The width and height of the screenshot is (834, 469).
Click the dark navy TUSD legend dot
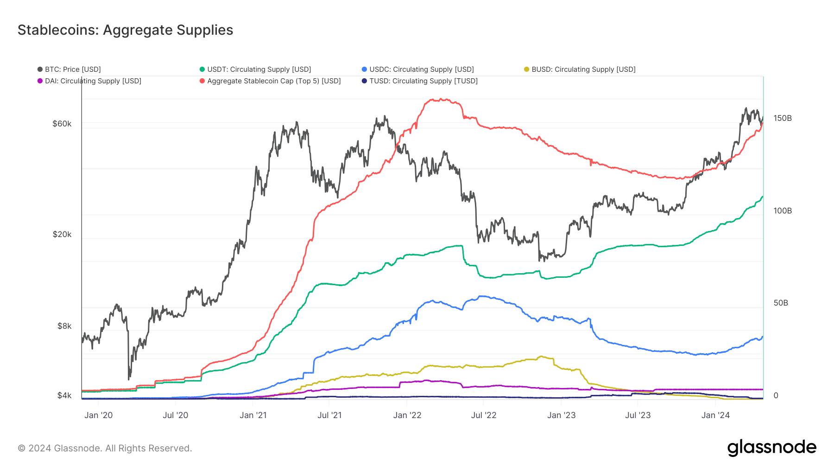[364, 81]
